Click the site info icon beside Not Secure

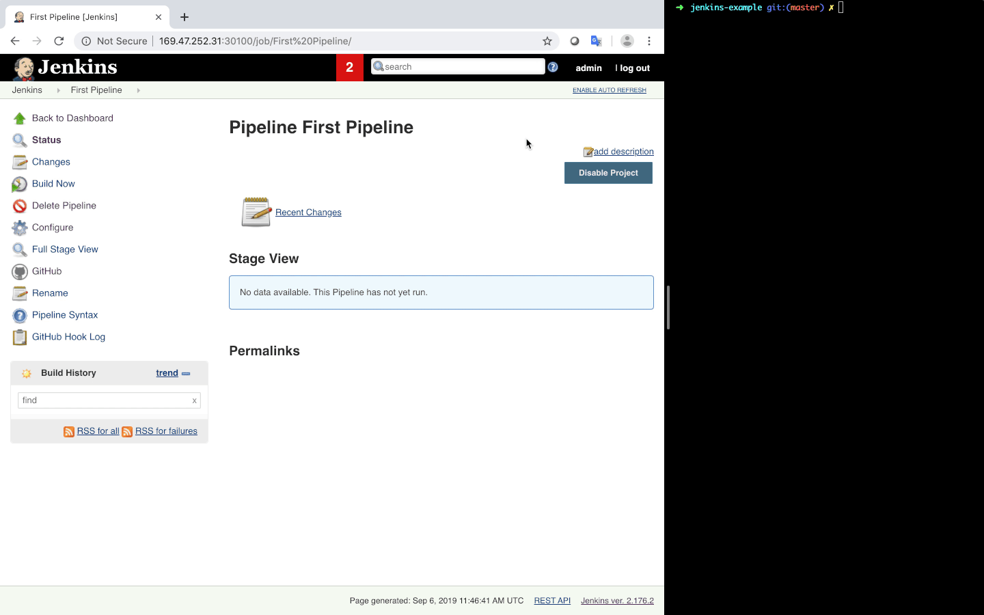click(x=86, y=41)
